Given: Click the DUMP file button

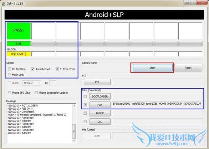Looking at the screenshot, I should [x=97, y=136].
